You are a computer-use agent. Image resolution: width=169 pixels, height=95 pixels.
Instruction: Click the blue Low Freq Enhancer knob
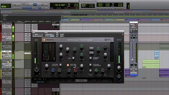coord(53,70)
